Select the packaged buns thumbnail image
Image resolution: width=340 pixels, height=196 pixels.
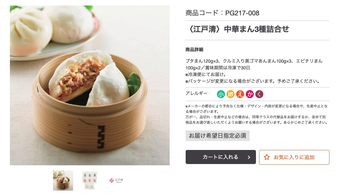89,180
